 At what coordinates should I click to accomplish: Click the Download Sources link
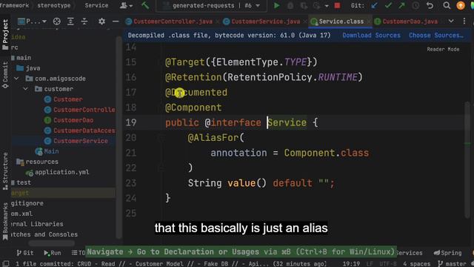[x=371, y=36]
